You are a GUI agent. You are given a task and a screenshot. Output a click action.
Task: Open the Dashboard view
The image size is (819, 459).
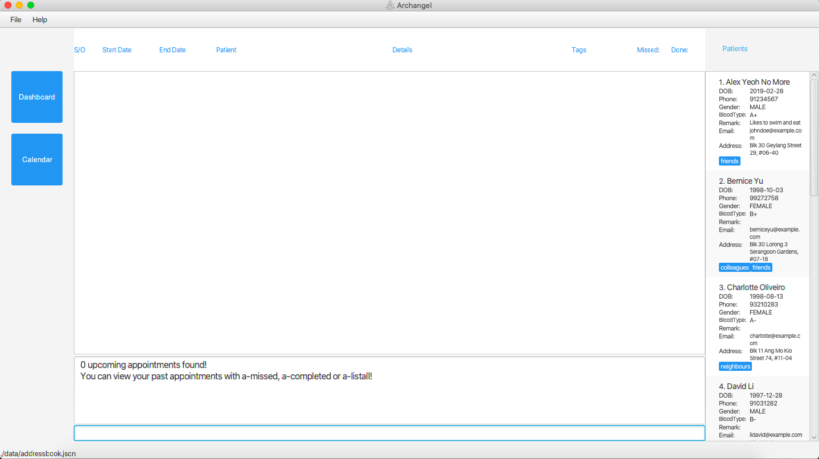pyautogui.click(x=37, y=97)
